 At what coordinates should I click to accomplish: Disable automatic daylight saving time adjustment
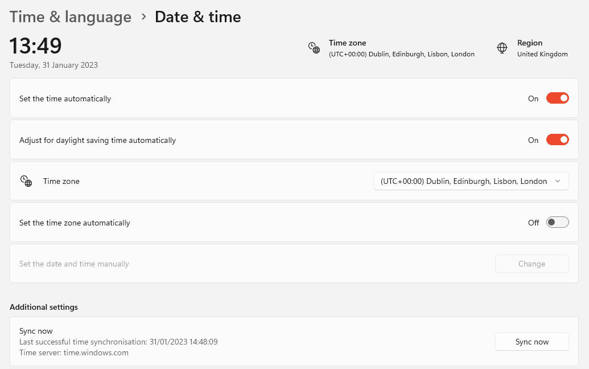557,140
